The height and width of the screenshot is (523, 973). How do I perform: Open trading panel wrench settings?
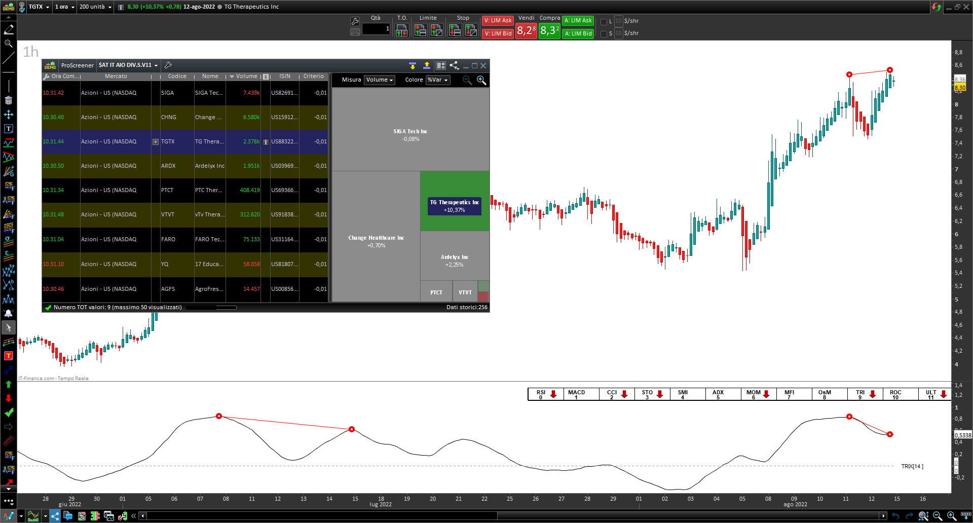coord(355,21)
